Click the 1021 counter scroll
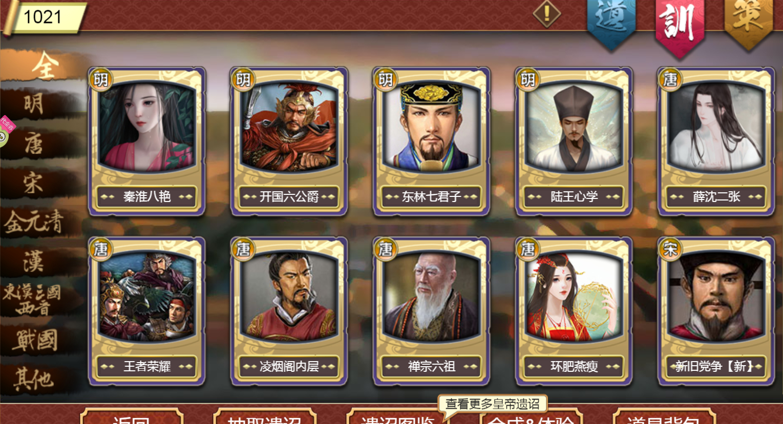 [44, 17]
